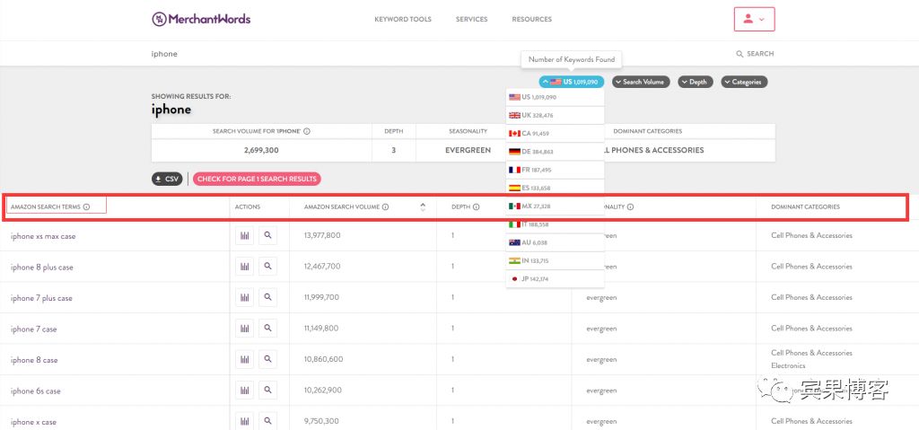This screenshot has width=919, height=430.
Task: Select CA in the country list
Action: 555,133
